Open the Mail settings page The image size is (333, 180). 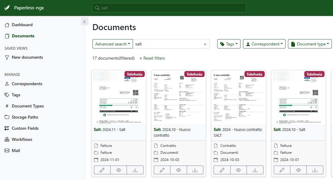click(x=12, y=151)
